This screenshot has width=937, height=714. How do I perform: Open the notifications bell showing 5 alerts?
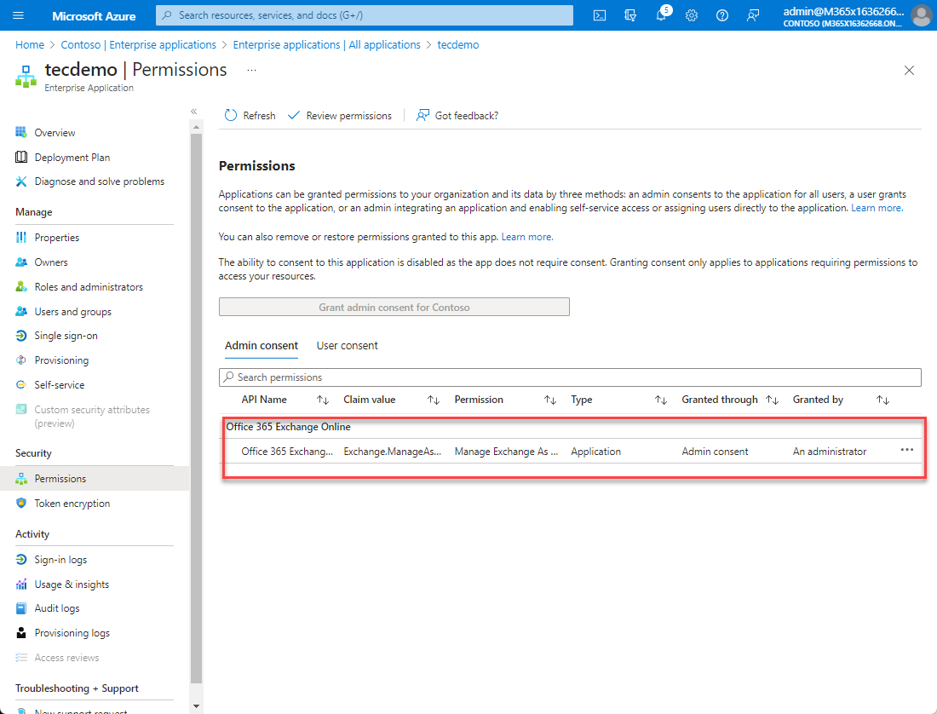(x=661, y=14)
